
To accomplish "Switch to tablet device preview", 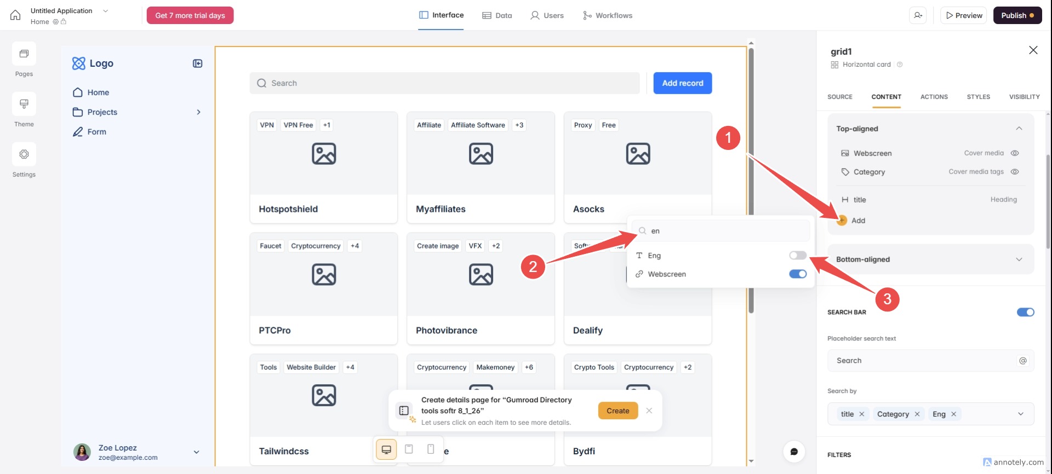I will (x=409, y=449).
